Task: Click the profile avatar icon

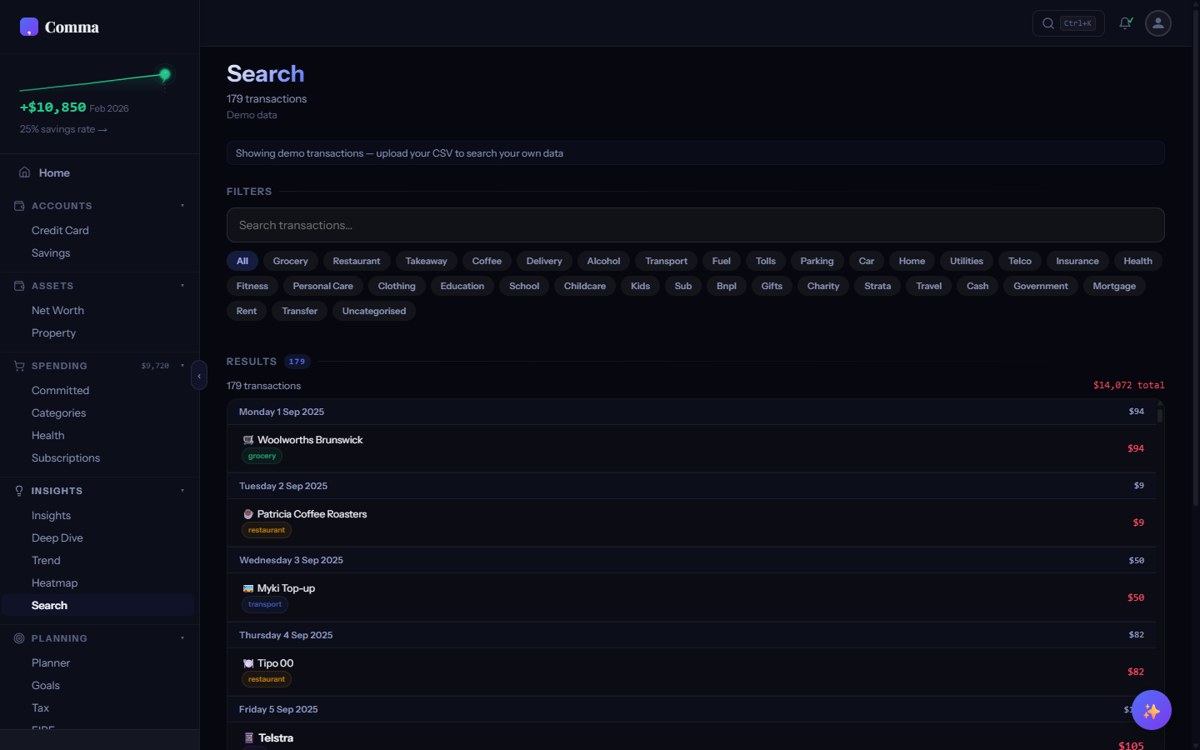Action: (x=1157, y=23)
